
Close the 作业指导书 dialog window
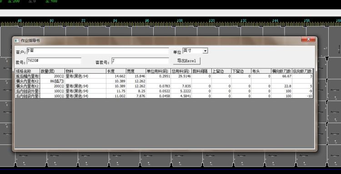(x=308, y=40)
